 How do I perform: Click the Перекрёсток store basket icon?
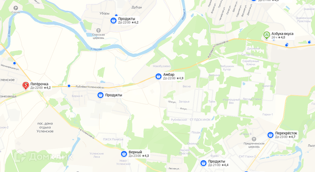pyautogui.click(x=270, y=135)
